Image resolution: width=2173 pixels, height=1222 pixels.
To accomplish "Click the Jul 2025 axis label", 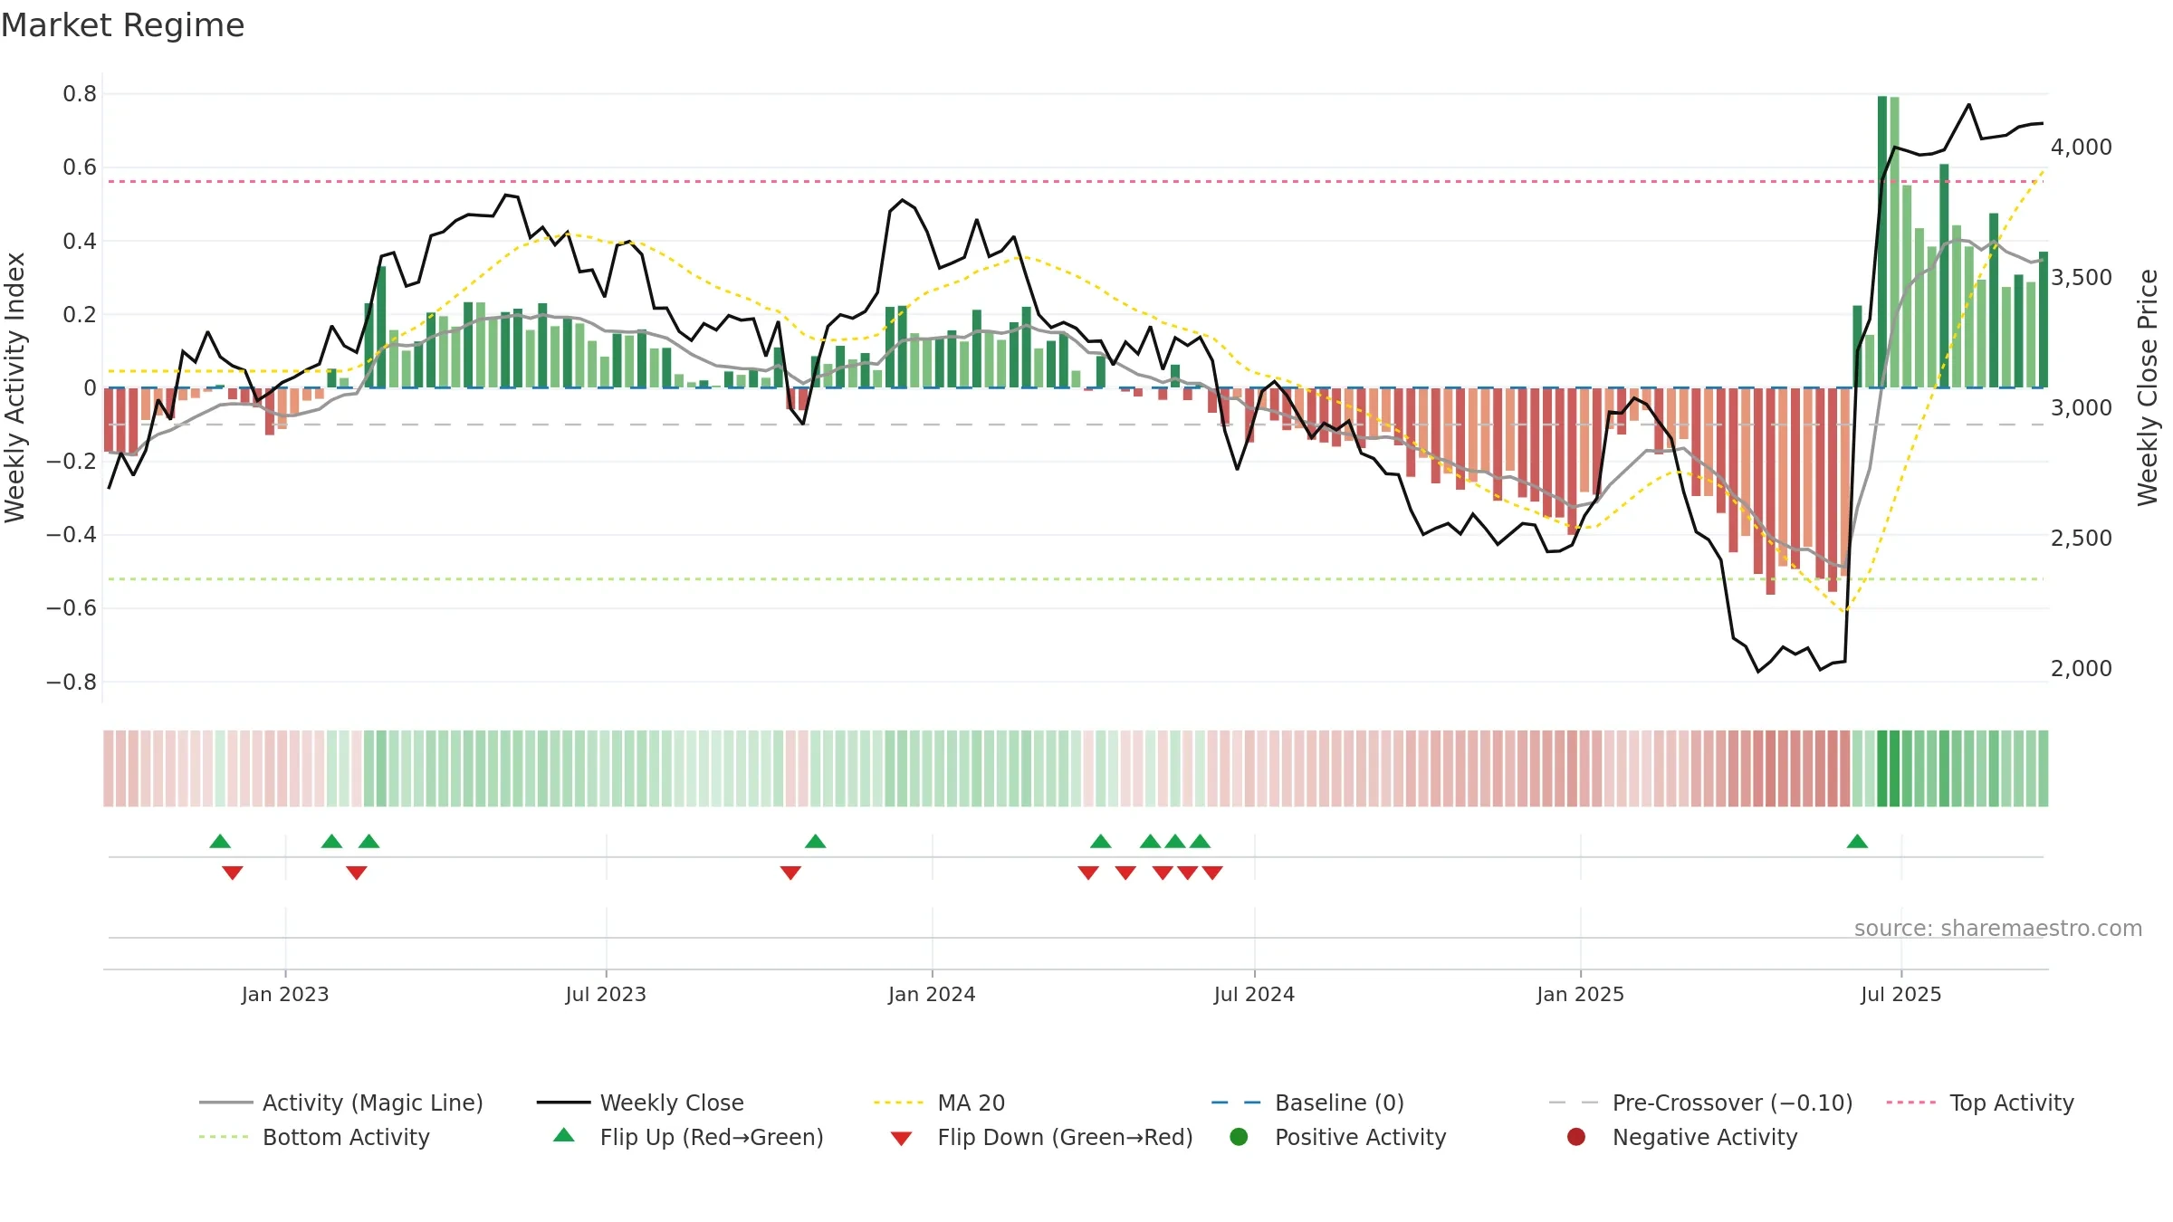I will coord(1900,994).
